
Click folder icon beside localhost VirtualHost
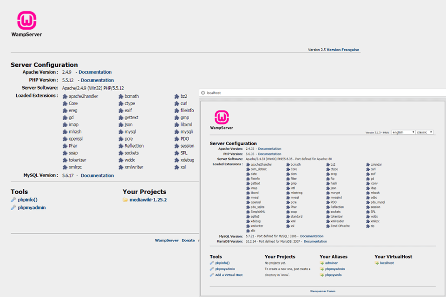[x=377, y=263]
